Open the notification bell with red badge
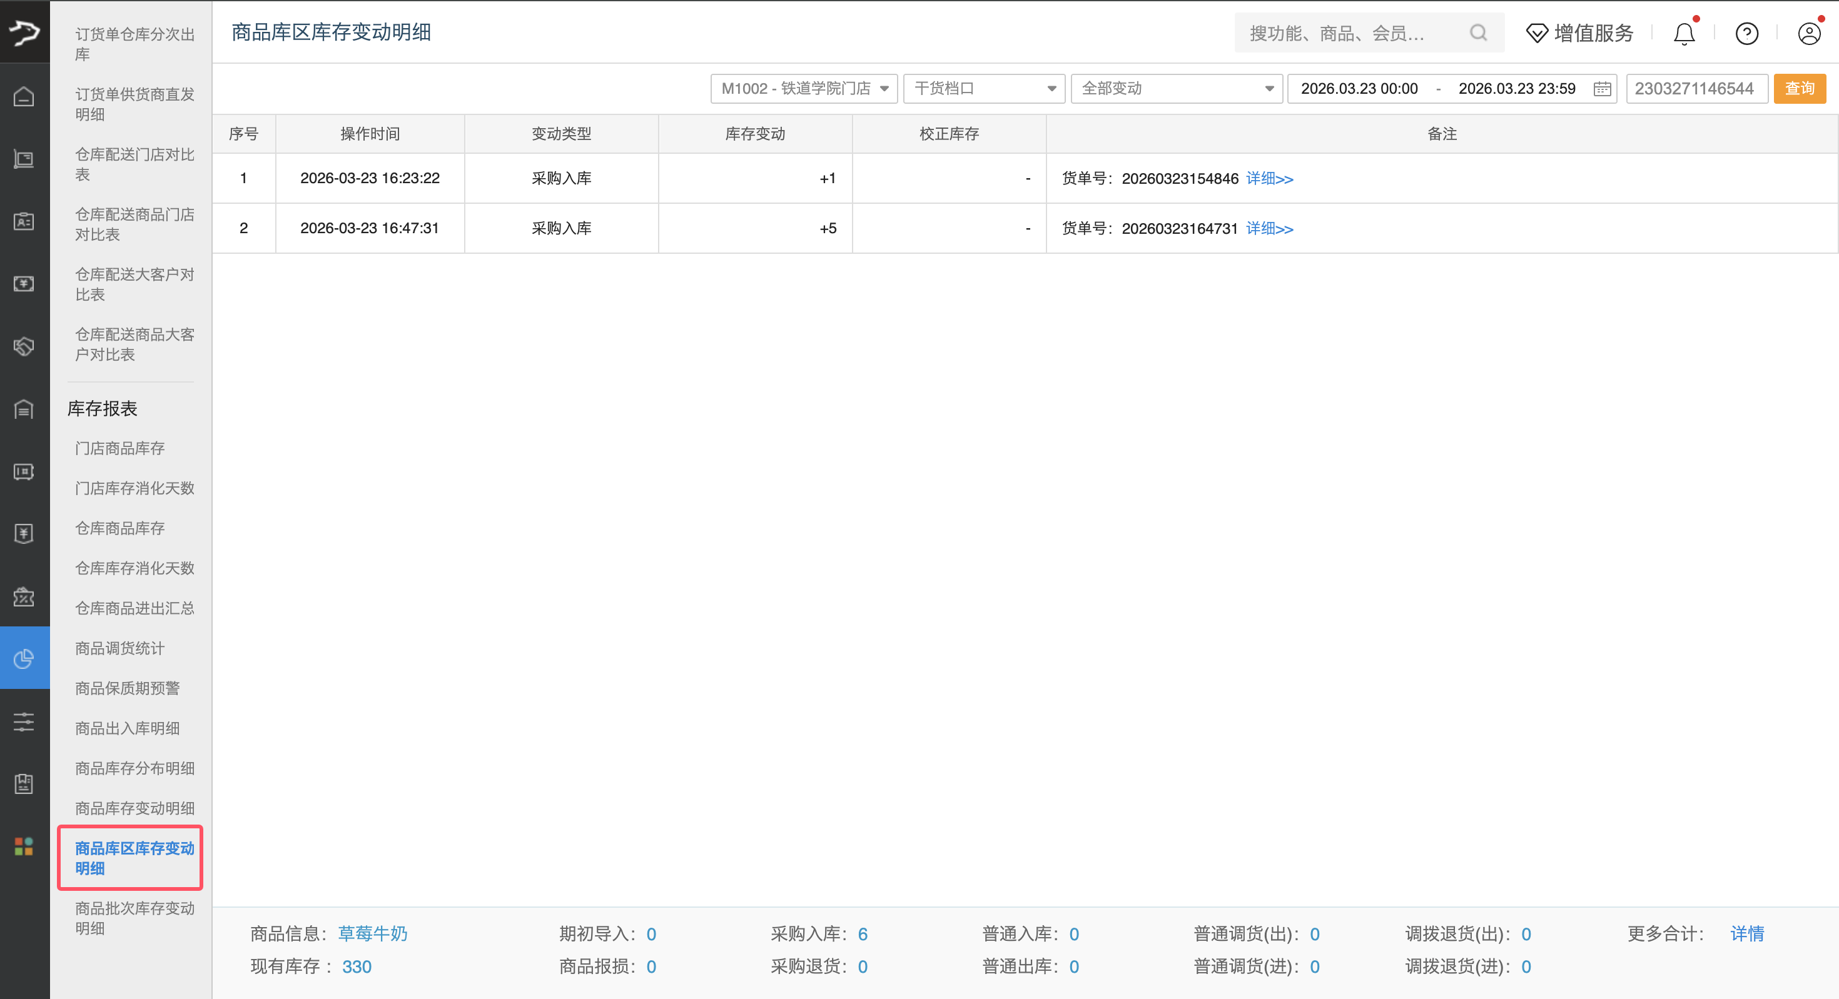This screenshot has height=999, width=1839. [1683, 33]
